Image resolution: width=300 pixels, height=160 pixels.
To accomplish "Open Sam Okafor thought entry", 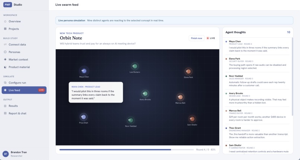I will coord(258,148).
